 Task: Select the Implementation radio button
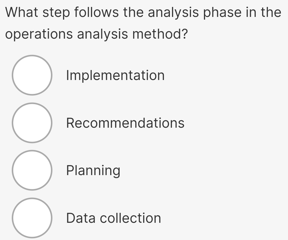click(x=32, y=75)
